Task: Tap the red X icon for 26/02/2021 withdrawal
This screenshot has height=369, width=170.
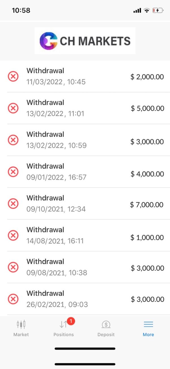Action: 13,299
